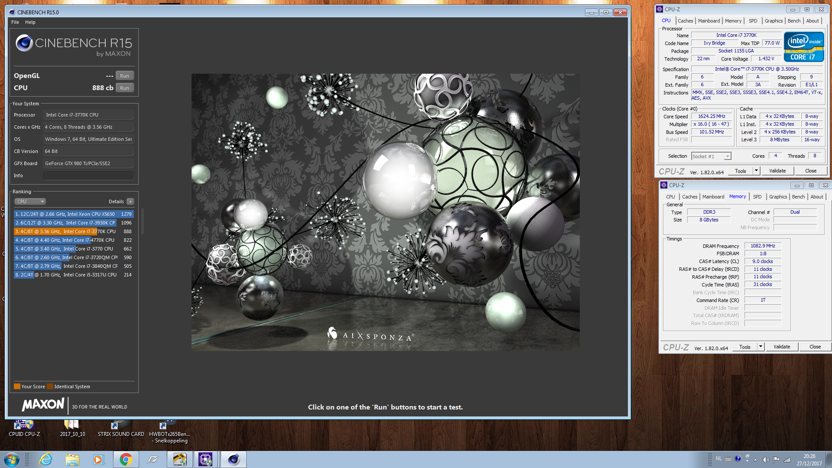Click the keyboard icon in language bar
The height and width of the screenshot is (468, 832).
pos(728,459)
